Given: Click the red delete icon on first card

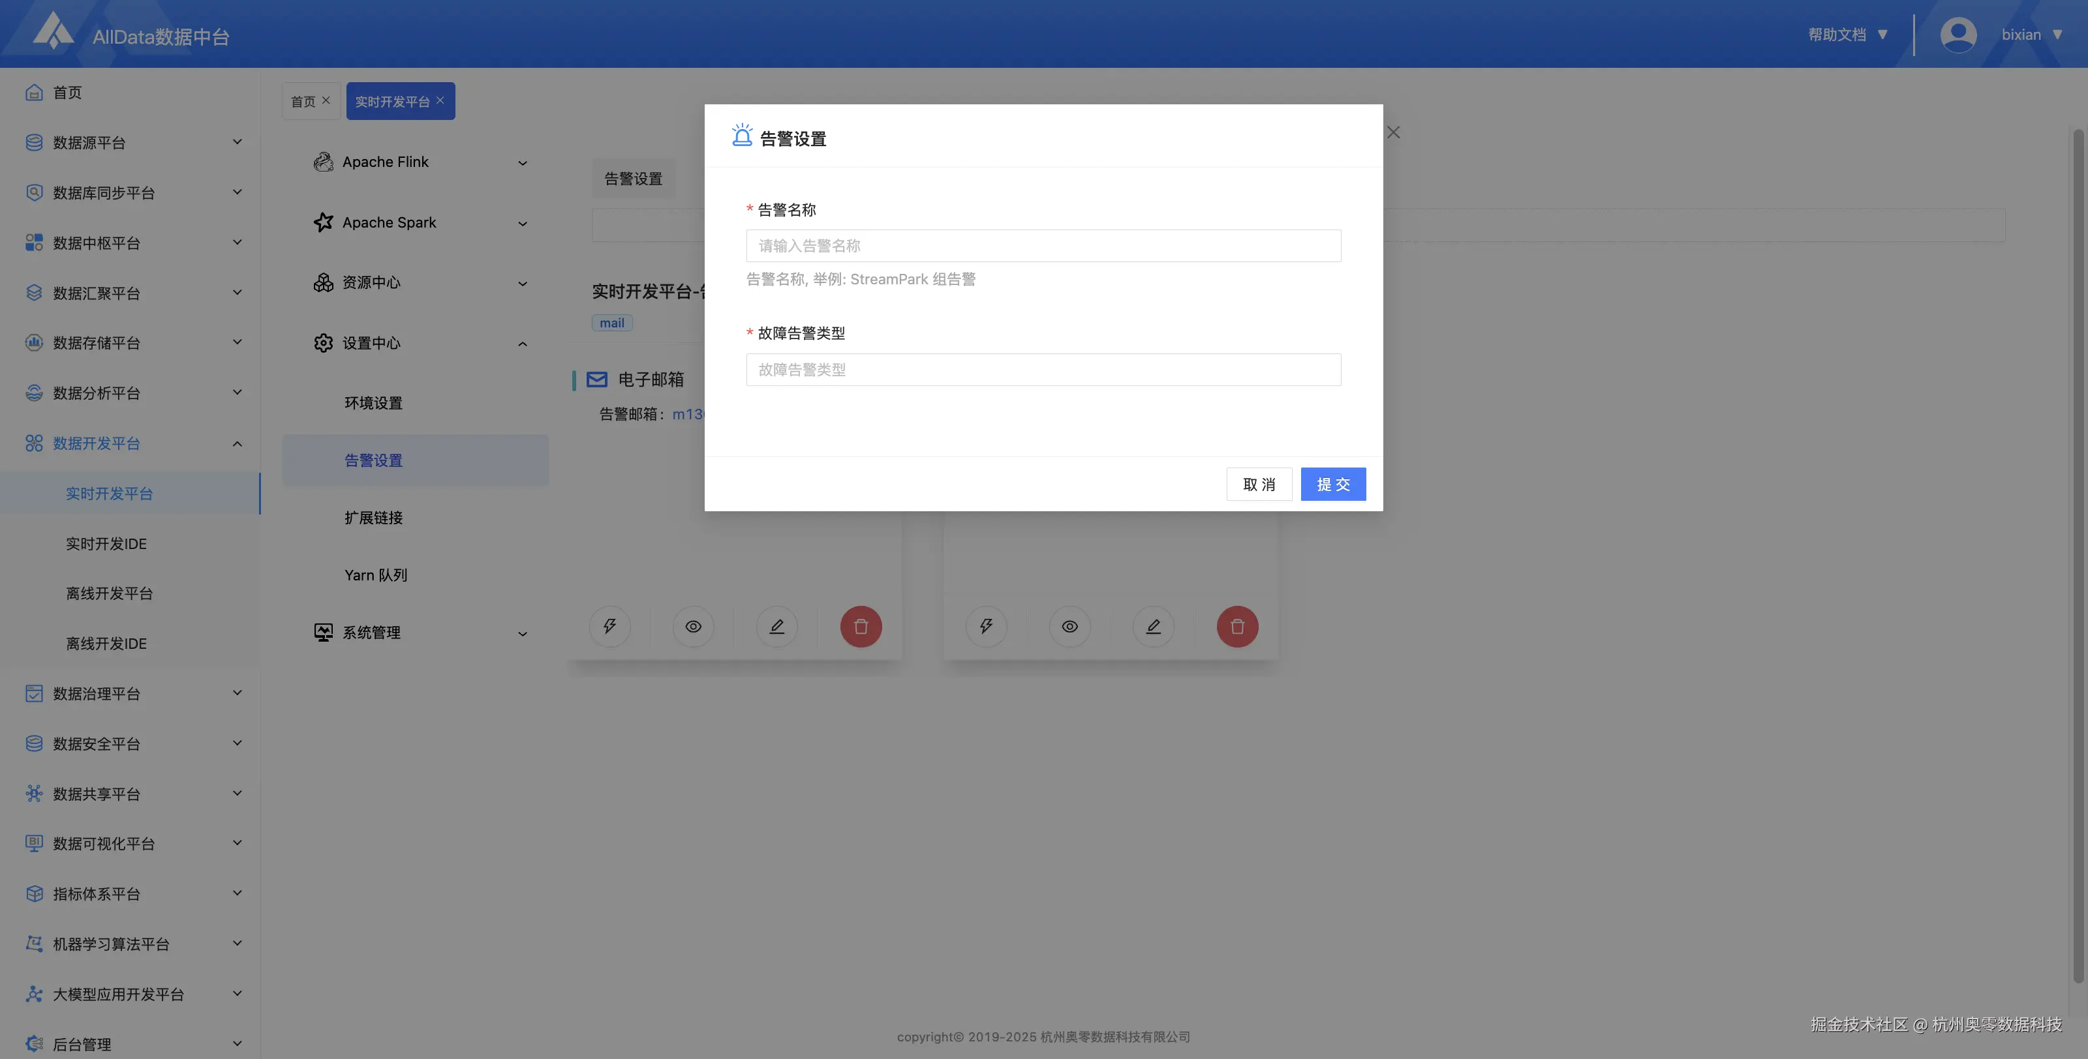Looking at the screenshot, I should click(x=861, y=626).
